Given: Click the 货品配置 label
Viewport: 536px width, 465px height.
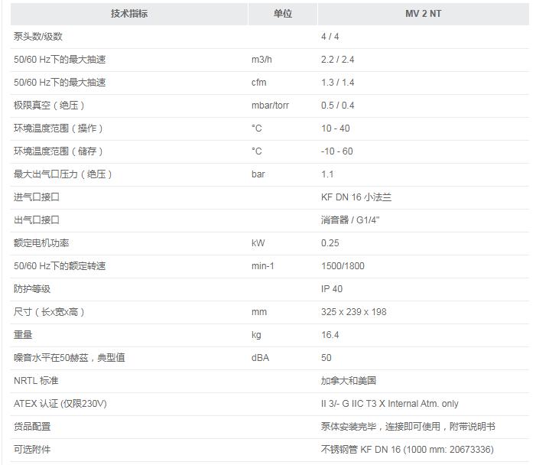Looking at the screenshot, I should [32, 426].
